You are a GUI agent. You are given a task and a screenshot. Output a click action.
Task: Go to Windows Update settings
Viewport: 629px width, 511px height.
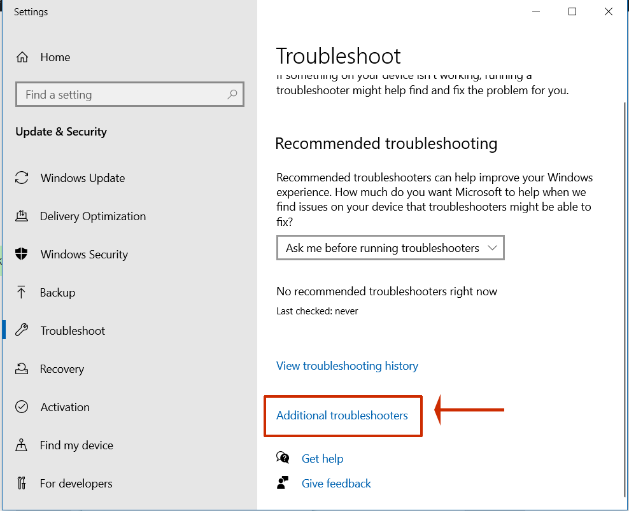point(82,178)
